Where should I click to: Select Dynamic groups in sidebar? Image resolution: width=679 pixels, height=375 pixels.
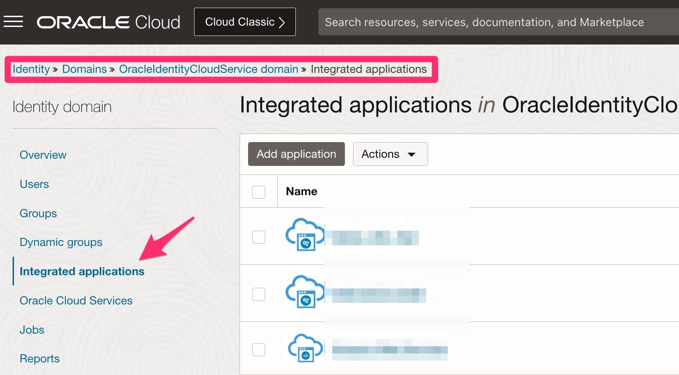[x=61, y=242]
